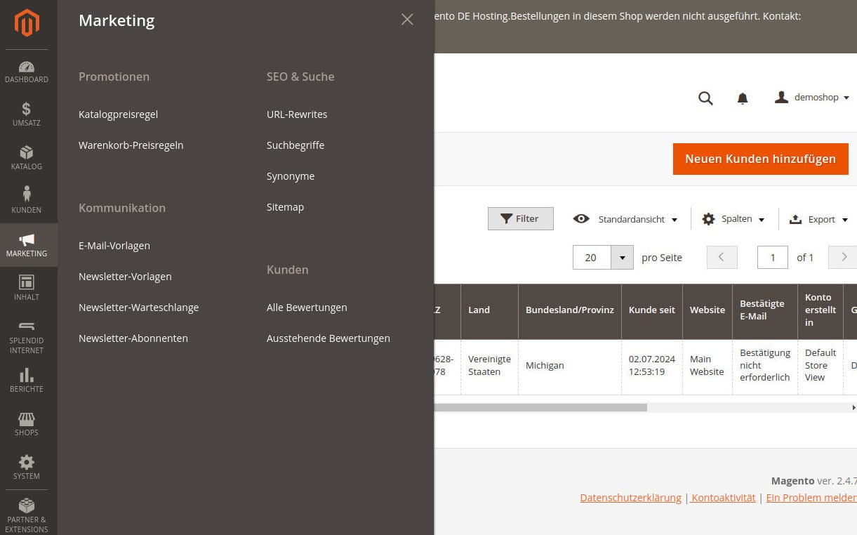
Task: Open the per-page count dropdown arrow
Action: (622, 258)
